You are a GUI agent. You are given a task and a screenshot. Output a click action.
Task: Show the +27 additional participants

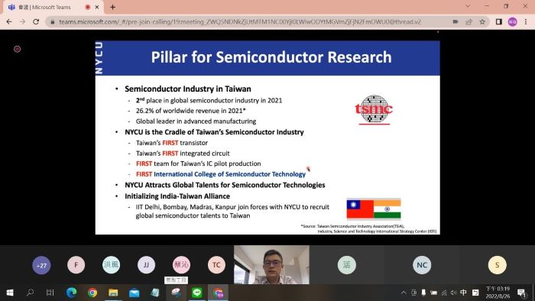click(41, 265)
